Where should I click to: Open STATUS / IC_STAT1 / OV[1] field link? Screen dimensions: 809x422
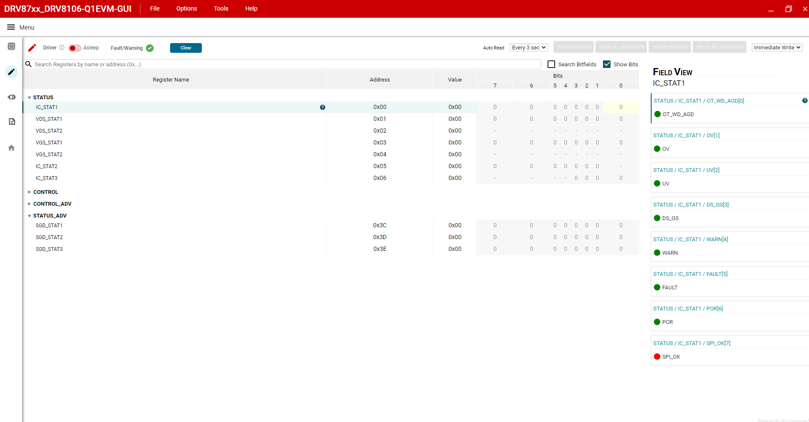[686, 136]
